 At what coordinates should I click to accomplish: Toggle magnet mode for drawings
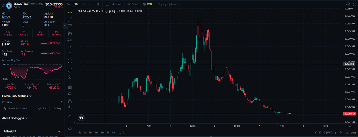click(x=70, y=87)
